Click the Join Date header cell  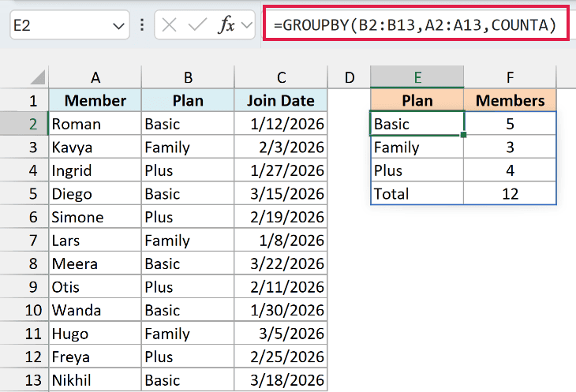point(281,100)
